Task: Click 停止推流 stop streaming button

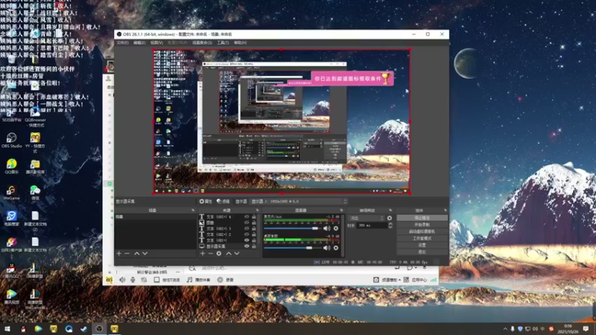Action: [x=422, y=218]
